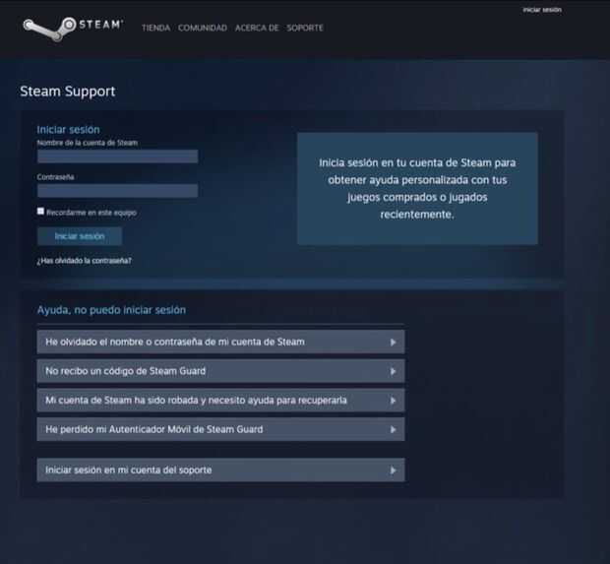Viewport: 610px width, 564px height.
Task: Click the blue 'Iniciar sesión' login button
Action: coord(80,236)
